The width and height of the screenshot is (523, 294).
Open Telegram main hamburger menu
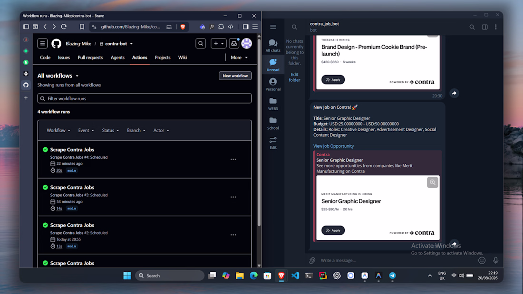[273, 27]
